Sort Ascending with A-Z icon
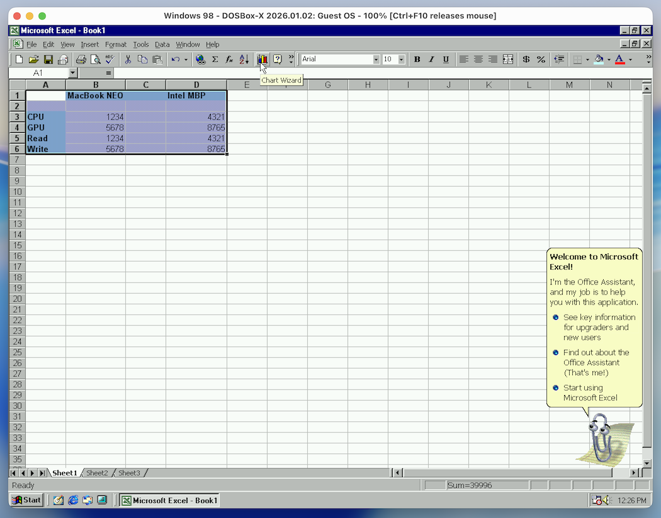The image size is (661, 518). click(244, 59)
